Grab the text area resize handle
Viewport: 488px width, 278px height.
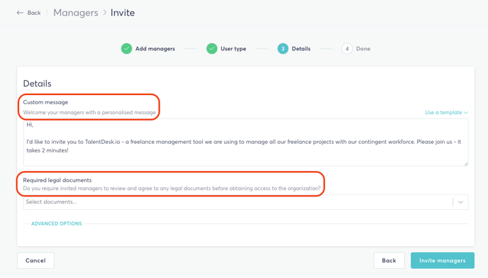tap(466, 163)
